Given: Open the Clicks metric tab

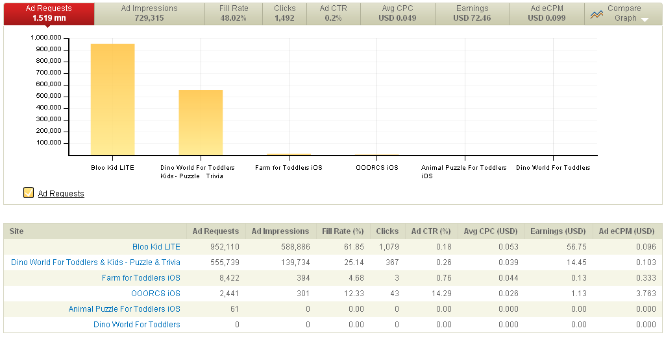Looking at the screenshot, I should point(284,13).
